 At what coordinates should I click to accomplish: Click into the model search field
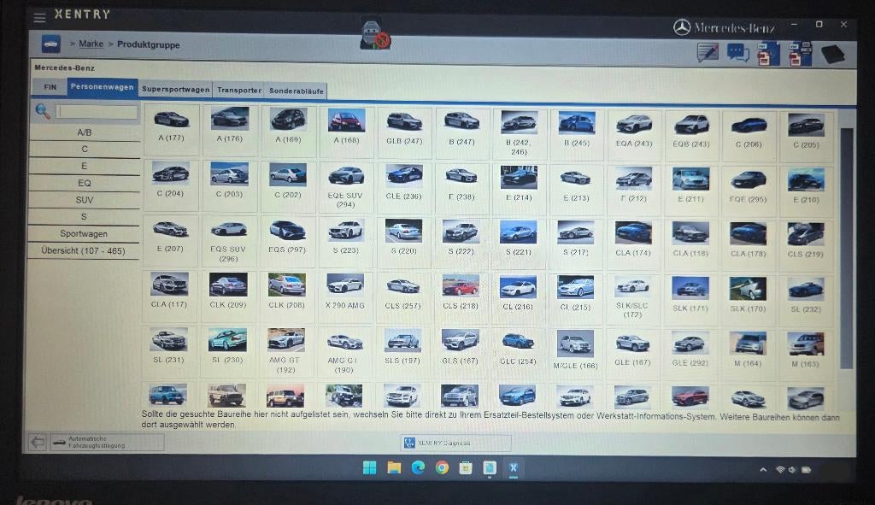(x=97, y=112)
